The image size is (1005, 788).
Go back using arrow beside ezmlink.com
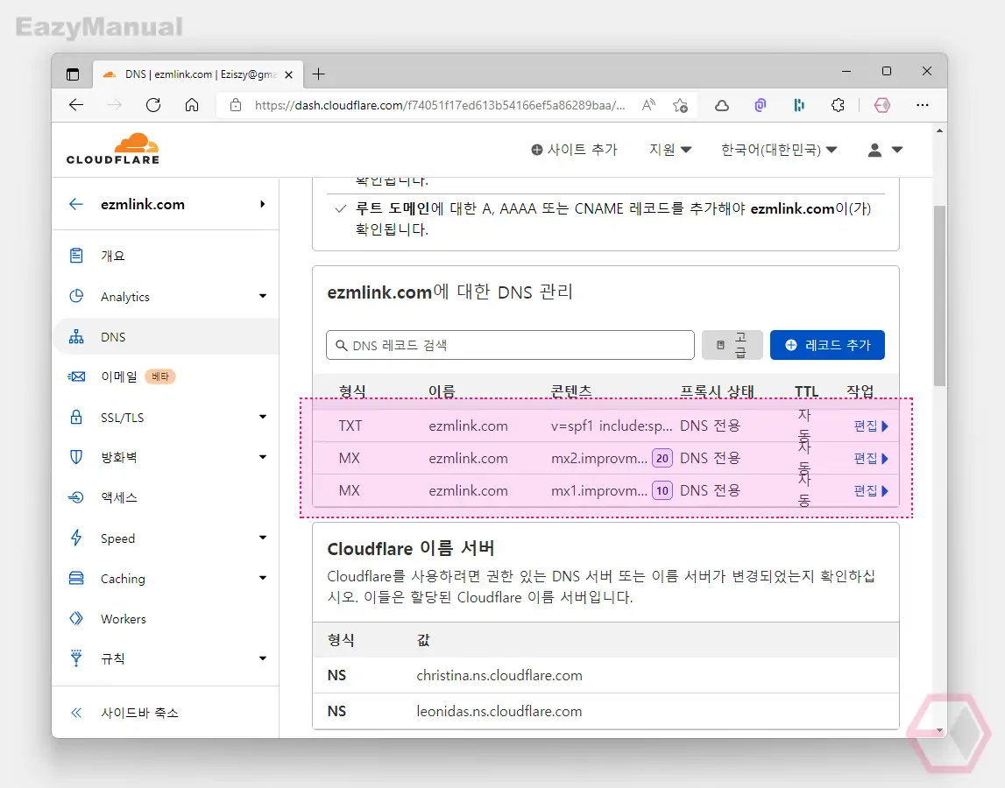tap(76, 204)
